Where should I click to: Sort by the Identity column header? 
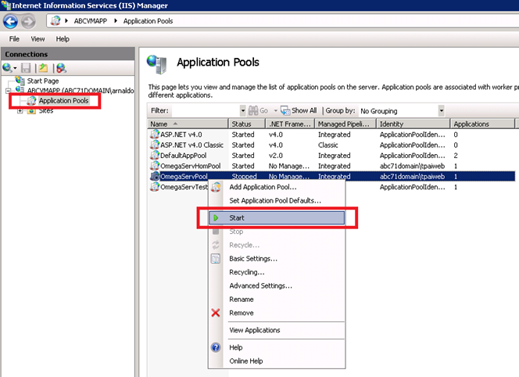pos(413,124)
